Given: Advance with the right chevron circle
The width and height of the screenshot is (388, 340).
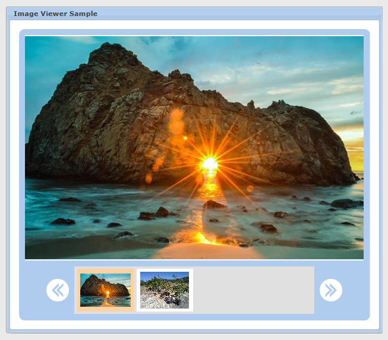Looking at the screenshot, I should point(331,290).
